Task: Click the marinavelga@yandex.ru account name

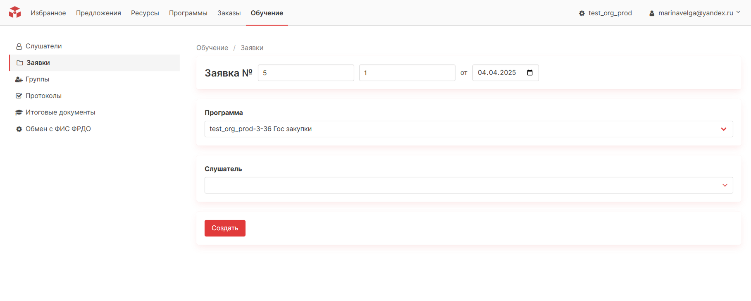Action: click(x=696, y=13)
